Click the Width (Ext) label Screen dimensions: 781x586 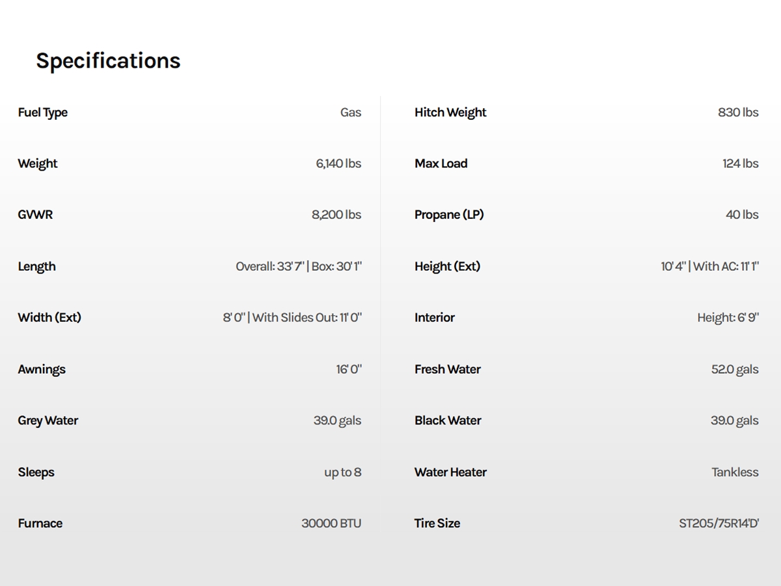[x=49, y=318]
